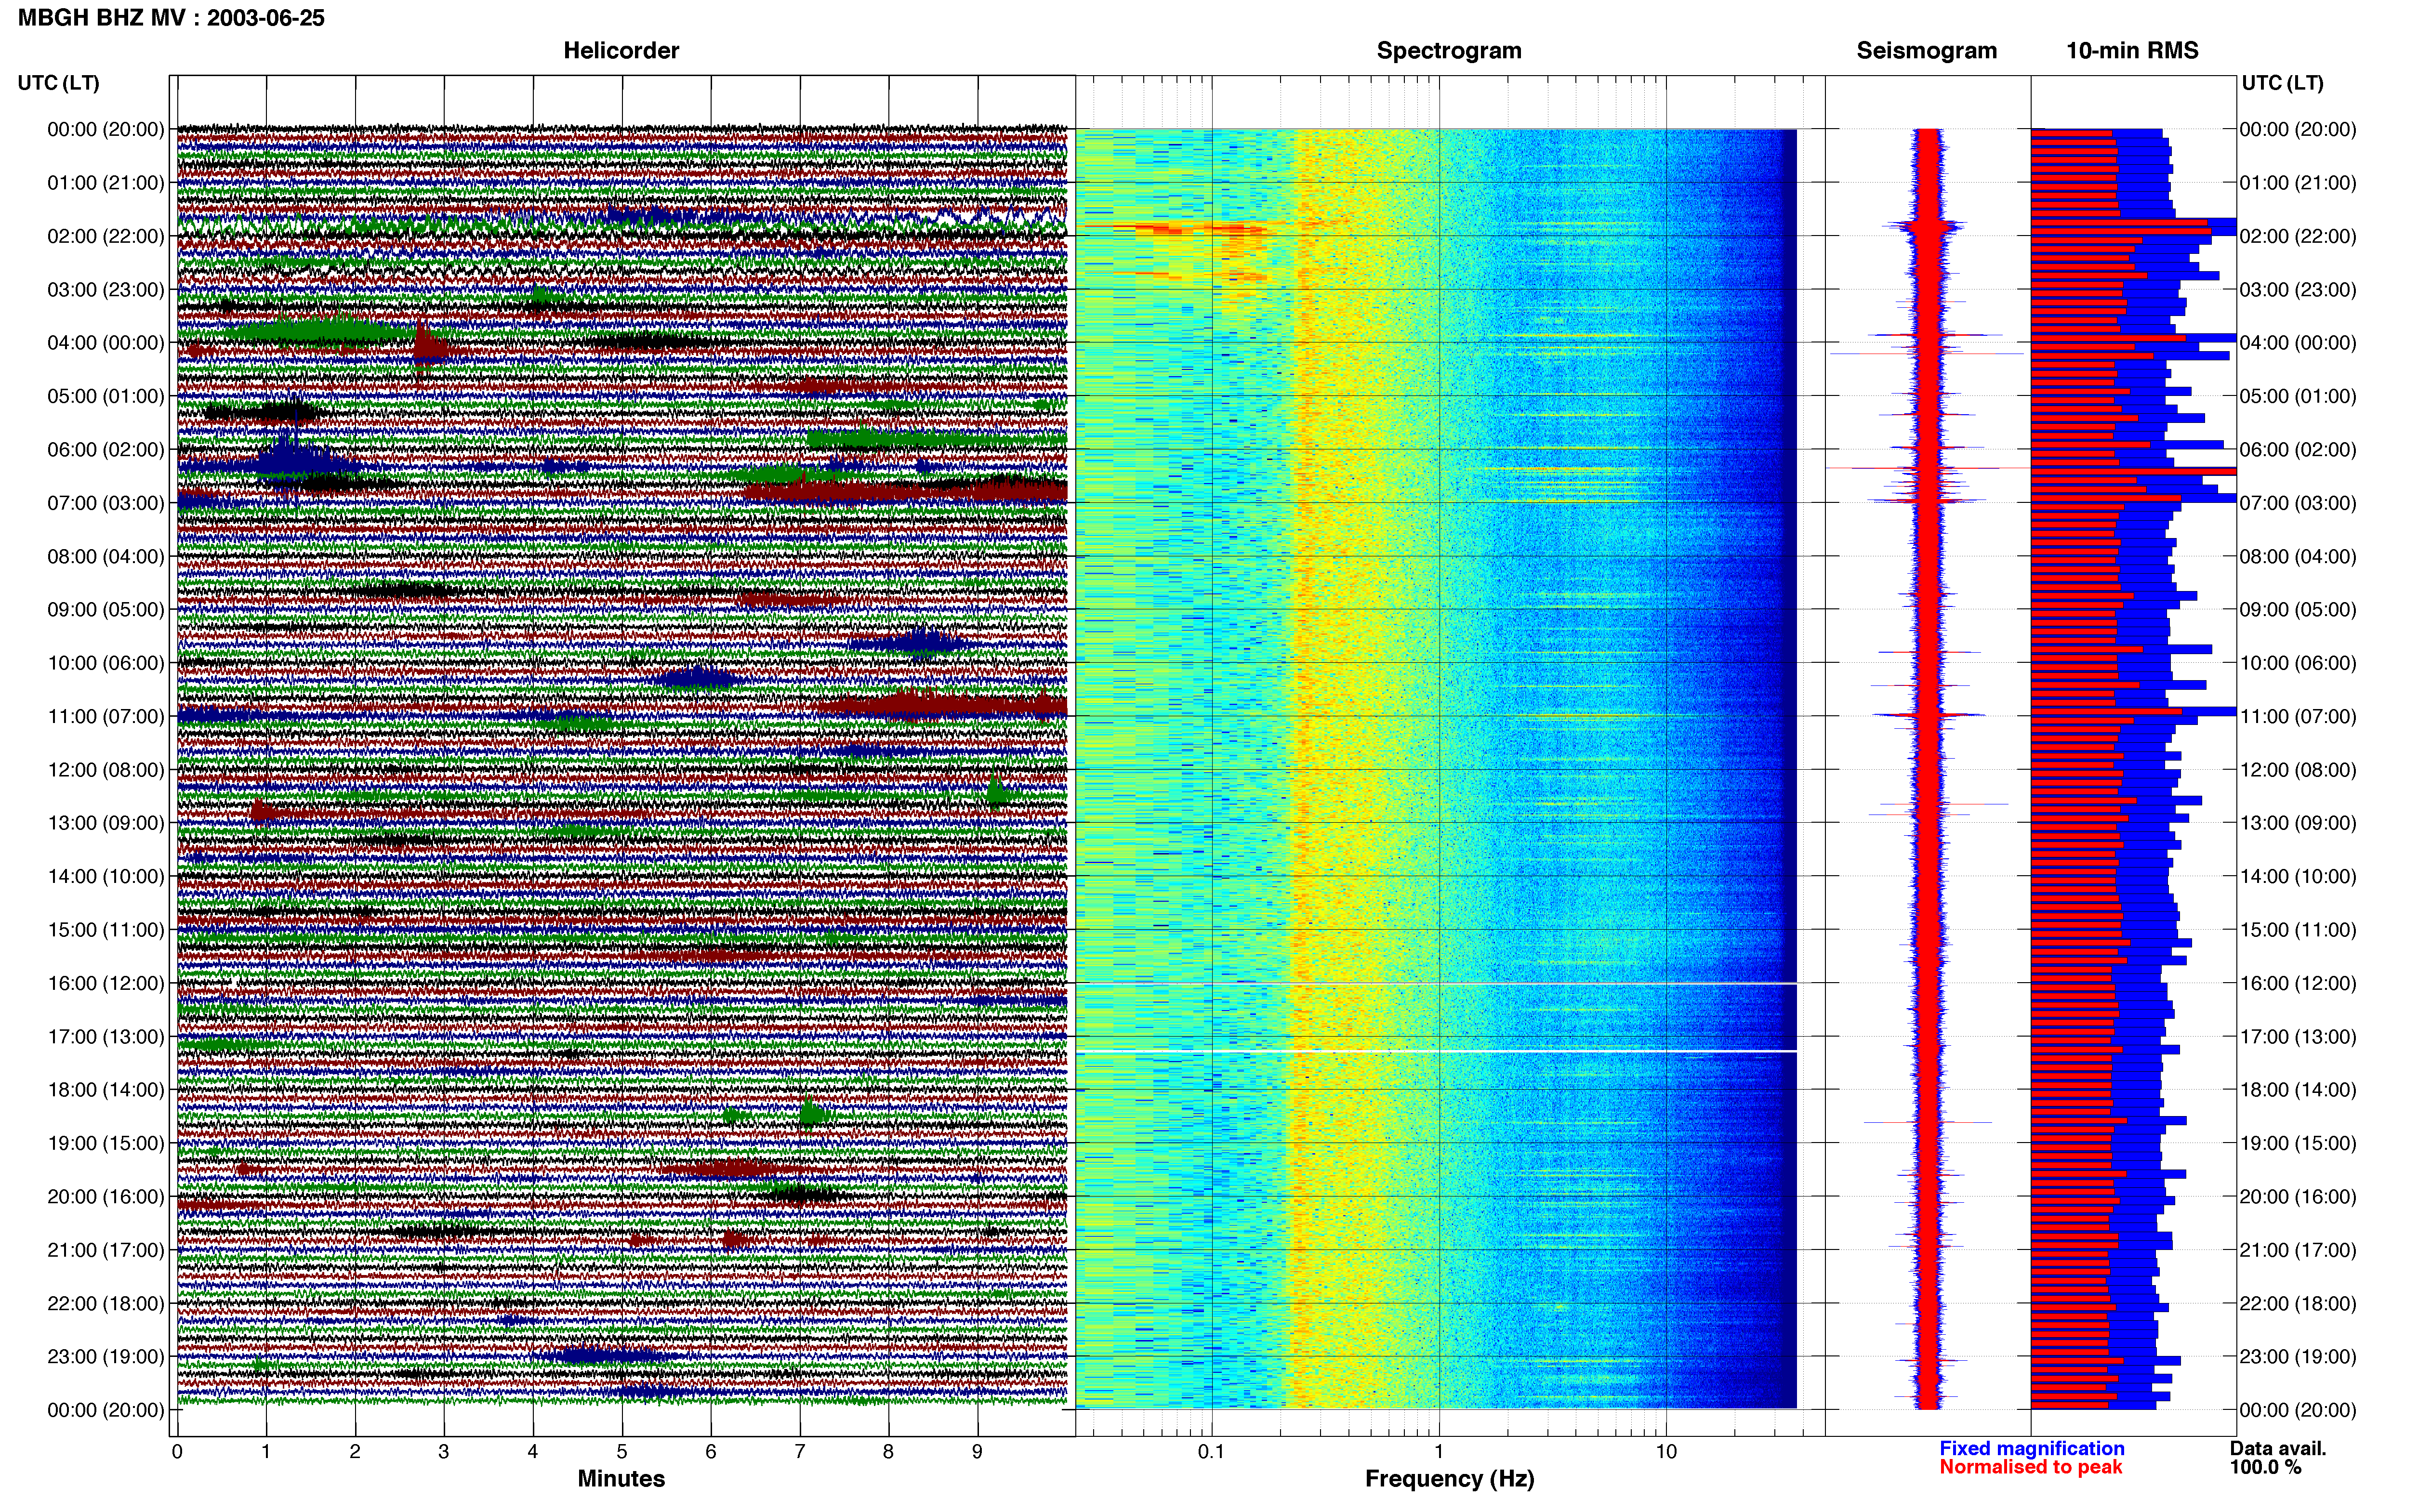
Task: Click the Frequency axis tick "1"
Action: tap(1439, 1452)
